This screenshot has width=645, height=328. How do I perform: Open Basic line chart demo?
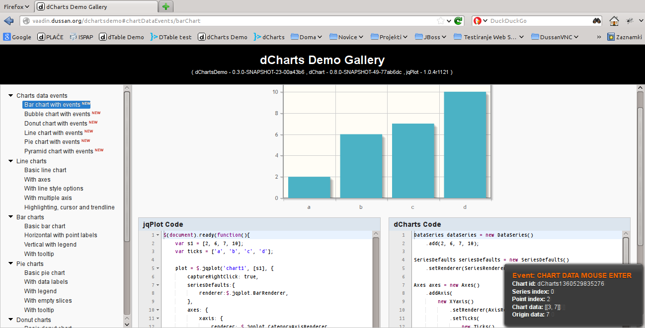point(45,170)
